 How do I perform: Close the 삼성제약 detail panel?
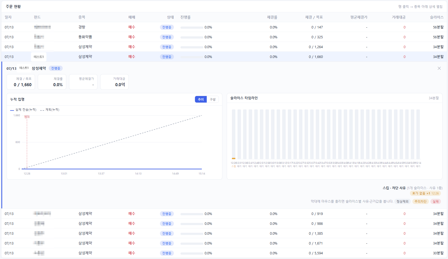tap(439, 68)
